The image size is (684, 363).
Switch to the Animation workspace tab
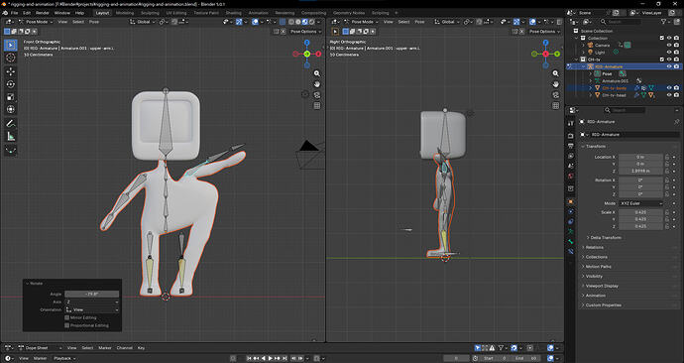pos(259,13)
